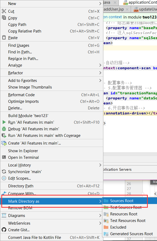Image resolution: width=157 pixels, height=241 pixels.
Task: Click the JSP file icon on updateUser tab
Action: point(136,9)
